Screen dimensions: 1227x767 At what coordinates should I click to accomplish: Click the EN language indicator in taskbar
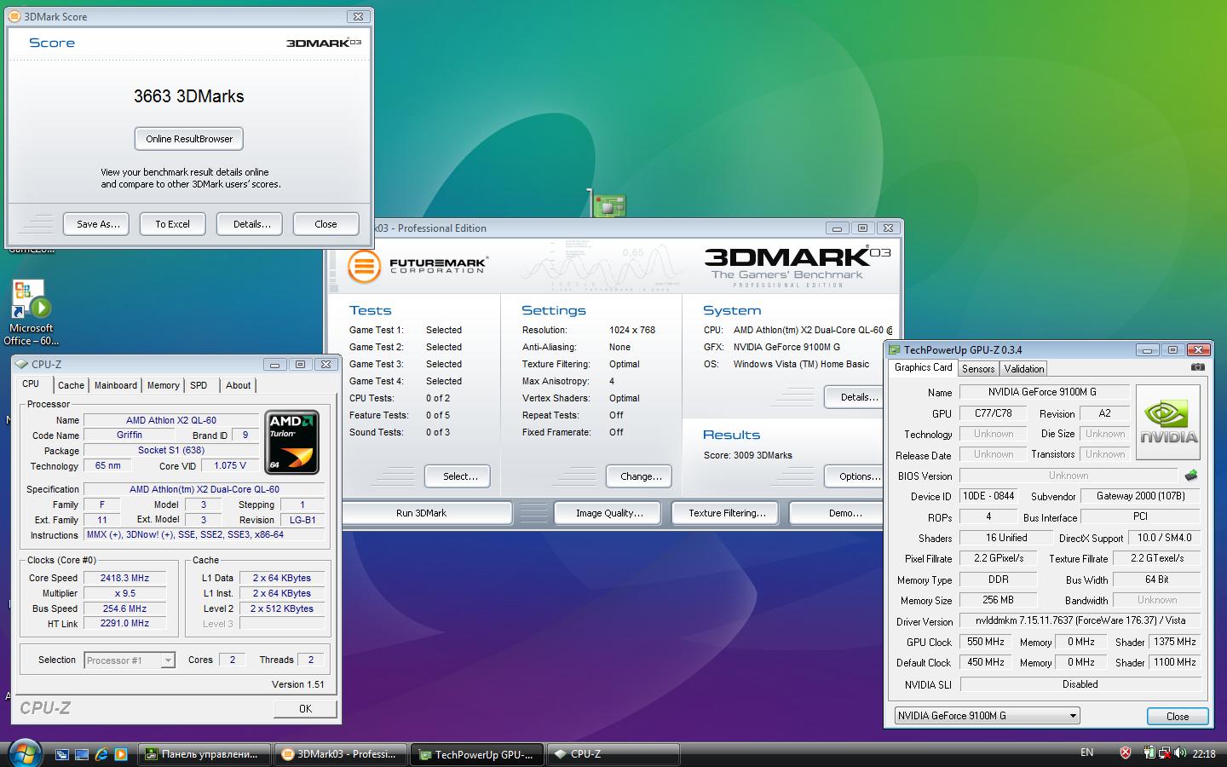pyautogui.click(x=1086, y=753)
